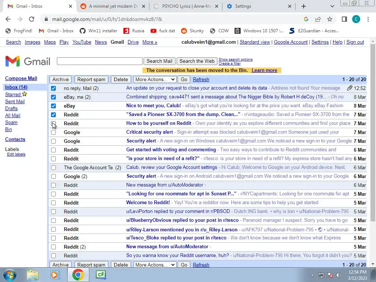Open the side panel icon

click(x=344, y=19)
